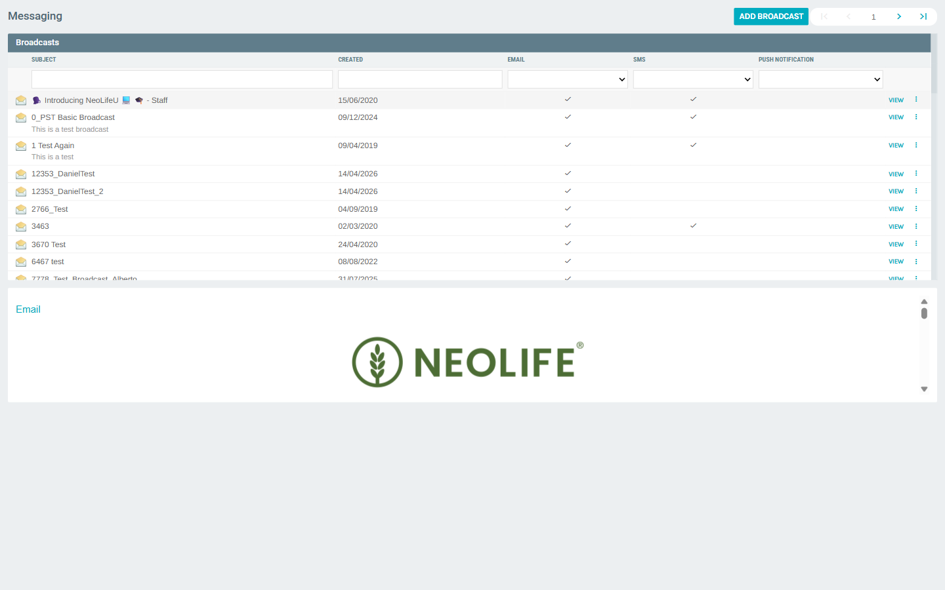
Task: Open more options for 1 Test Again
Action: (x=916, y=146)
